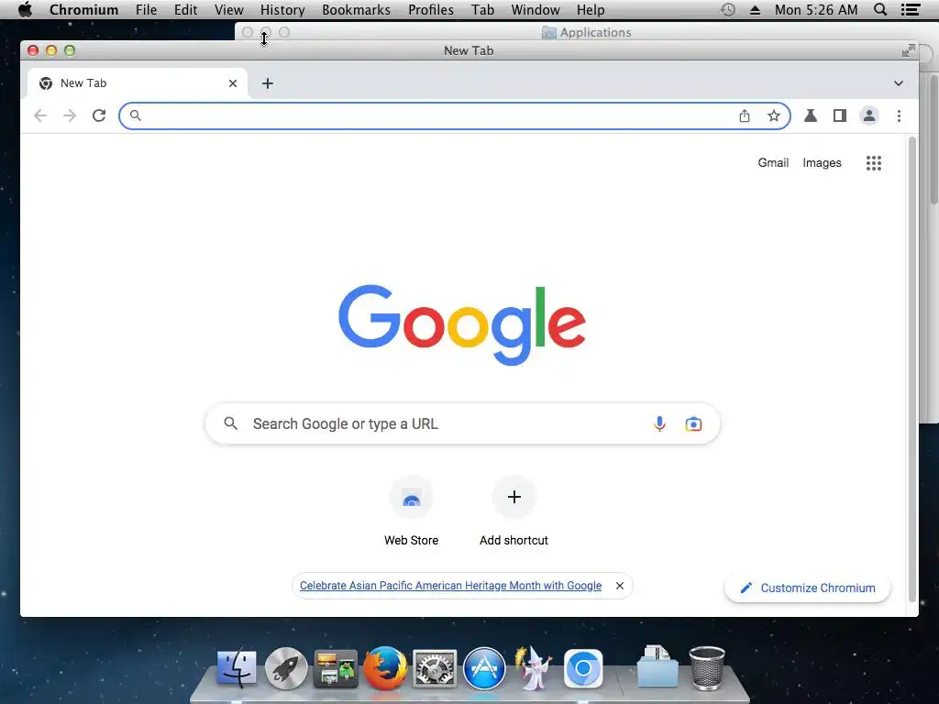Open the Chromium application menu

[x=83, y=9]
